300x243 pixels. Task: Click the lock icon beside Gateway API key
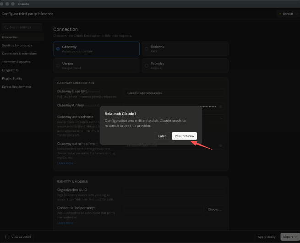98,105
